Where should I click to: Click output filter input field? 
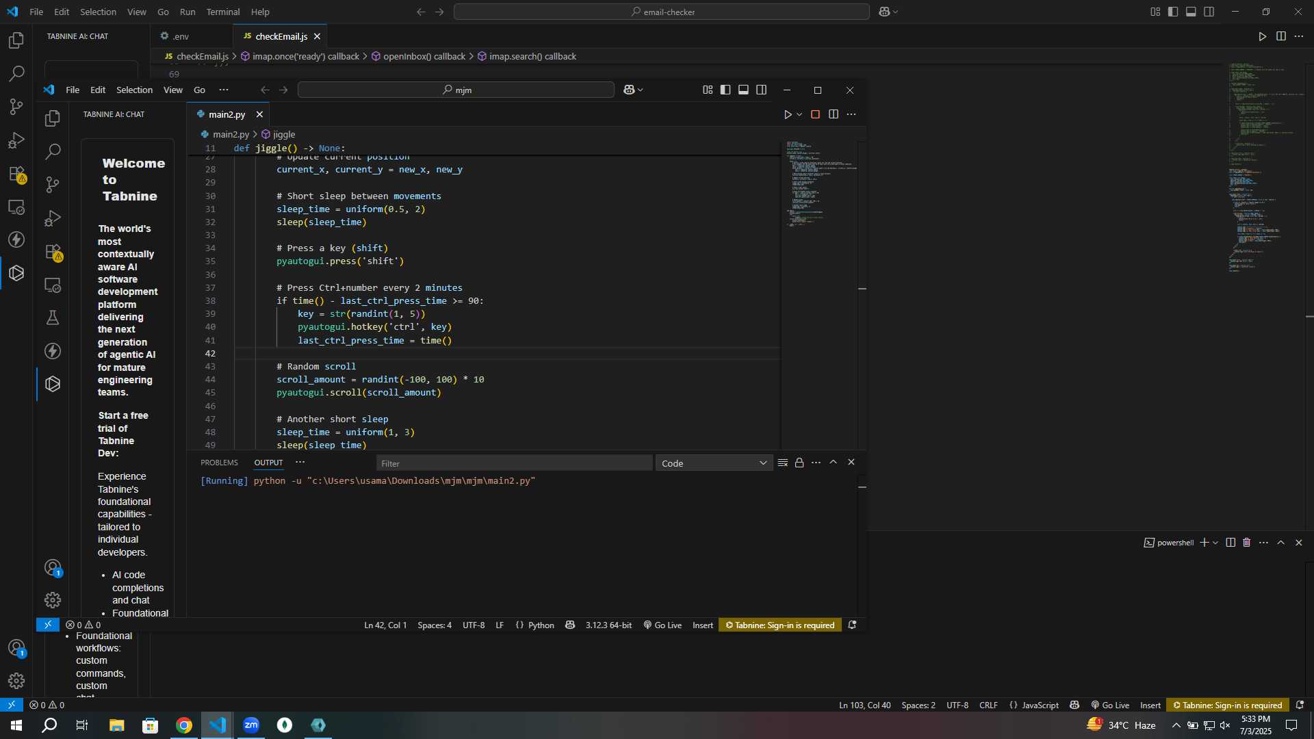click(515, 463)
